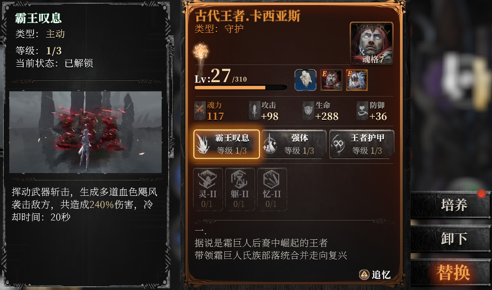Screen dimensions: 492x290
Task: Click the 防御 stat icon
Action: [x=362, y=111]
